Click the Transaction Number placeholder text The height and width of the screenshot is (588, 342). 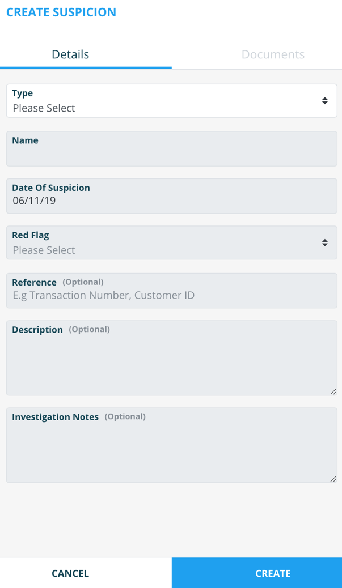[x=104, y=295]
